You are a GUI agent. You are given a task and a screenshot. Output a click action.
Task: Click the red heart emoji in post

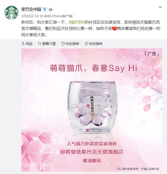click(114, 29)
